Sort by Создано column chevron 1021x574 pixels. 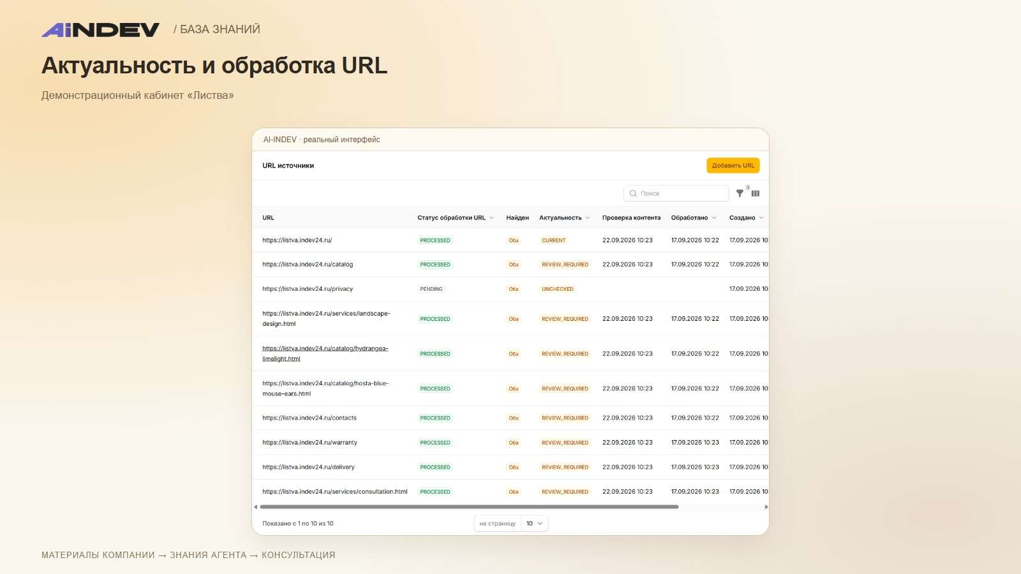761,217
